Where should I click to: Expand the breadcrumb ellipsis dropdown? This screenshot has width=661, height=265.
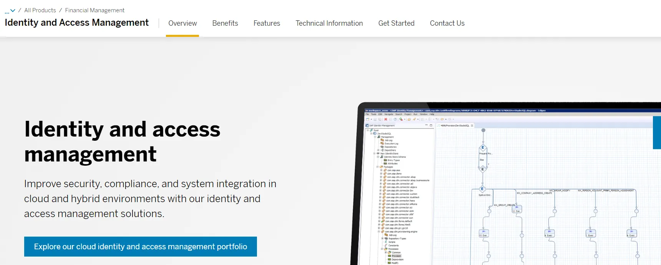[10, 10]
